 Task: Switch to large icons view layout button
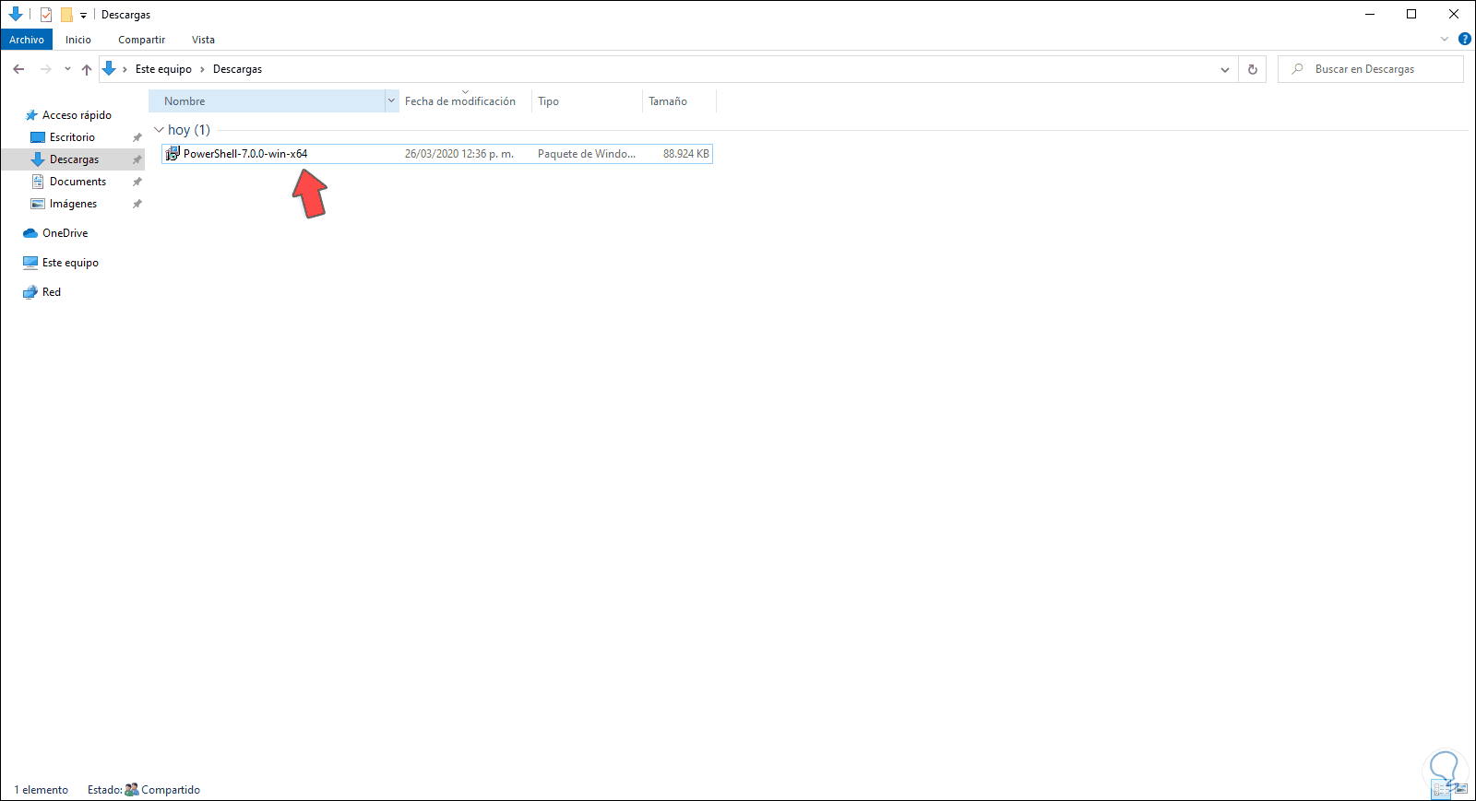point(1459,790)
